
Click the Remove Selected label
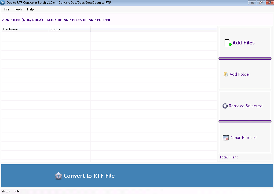[x=246, y=106]
